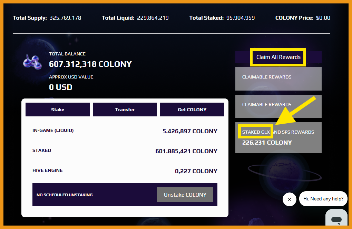
Task: Open the Stake tab
Action: 58,110
